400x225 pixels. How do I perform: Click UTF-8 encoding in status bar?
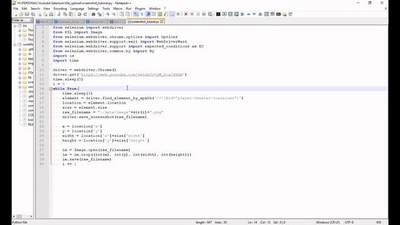pos(349,222)
